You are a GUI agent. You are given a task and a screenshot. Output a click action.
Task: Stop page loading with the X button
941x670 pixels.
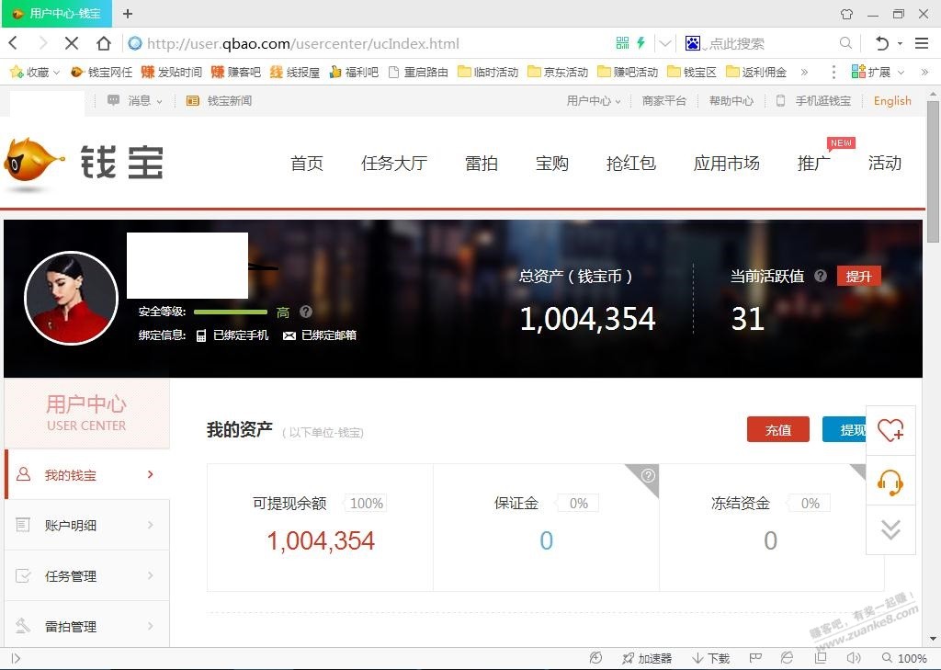click(x=72, y=43)
